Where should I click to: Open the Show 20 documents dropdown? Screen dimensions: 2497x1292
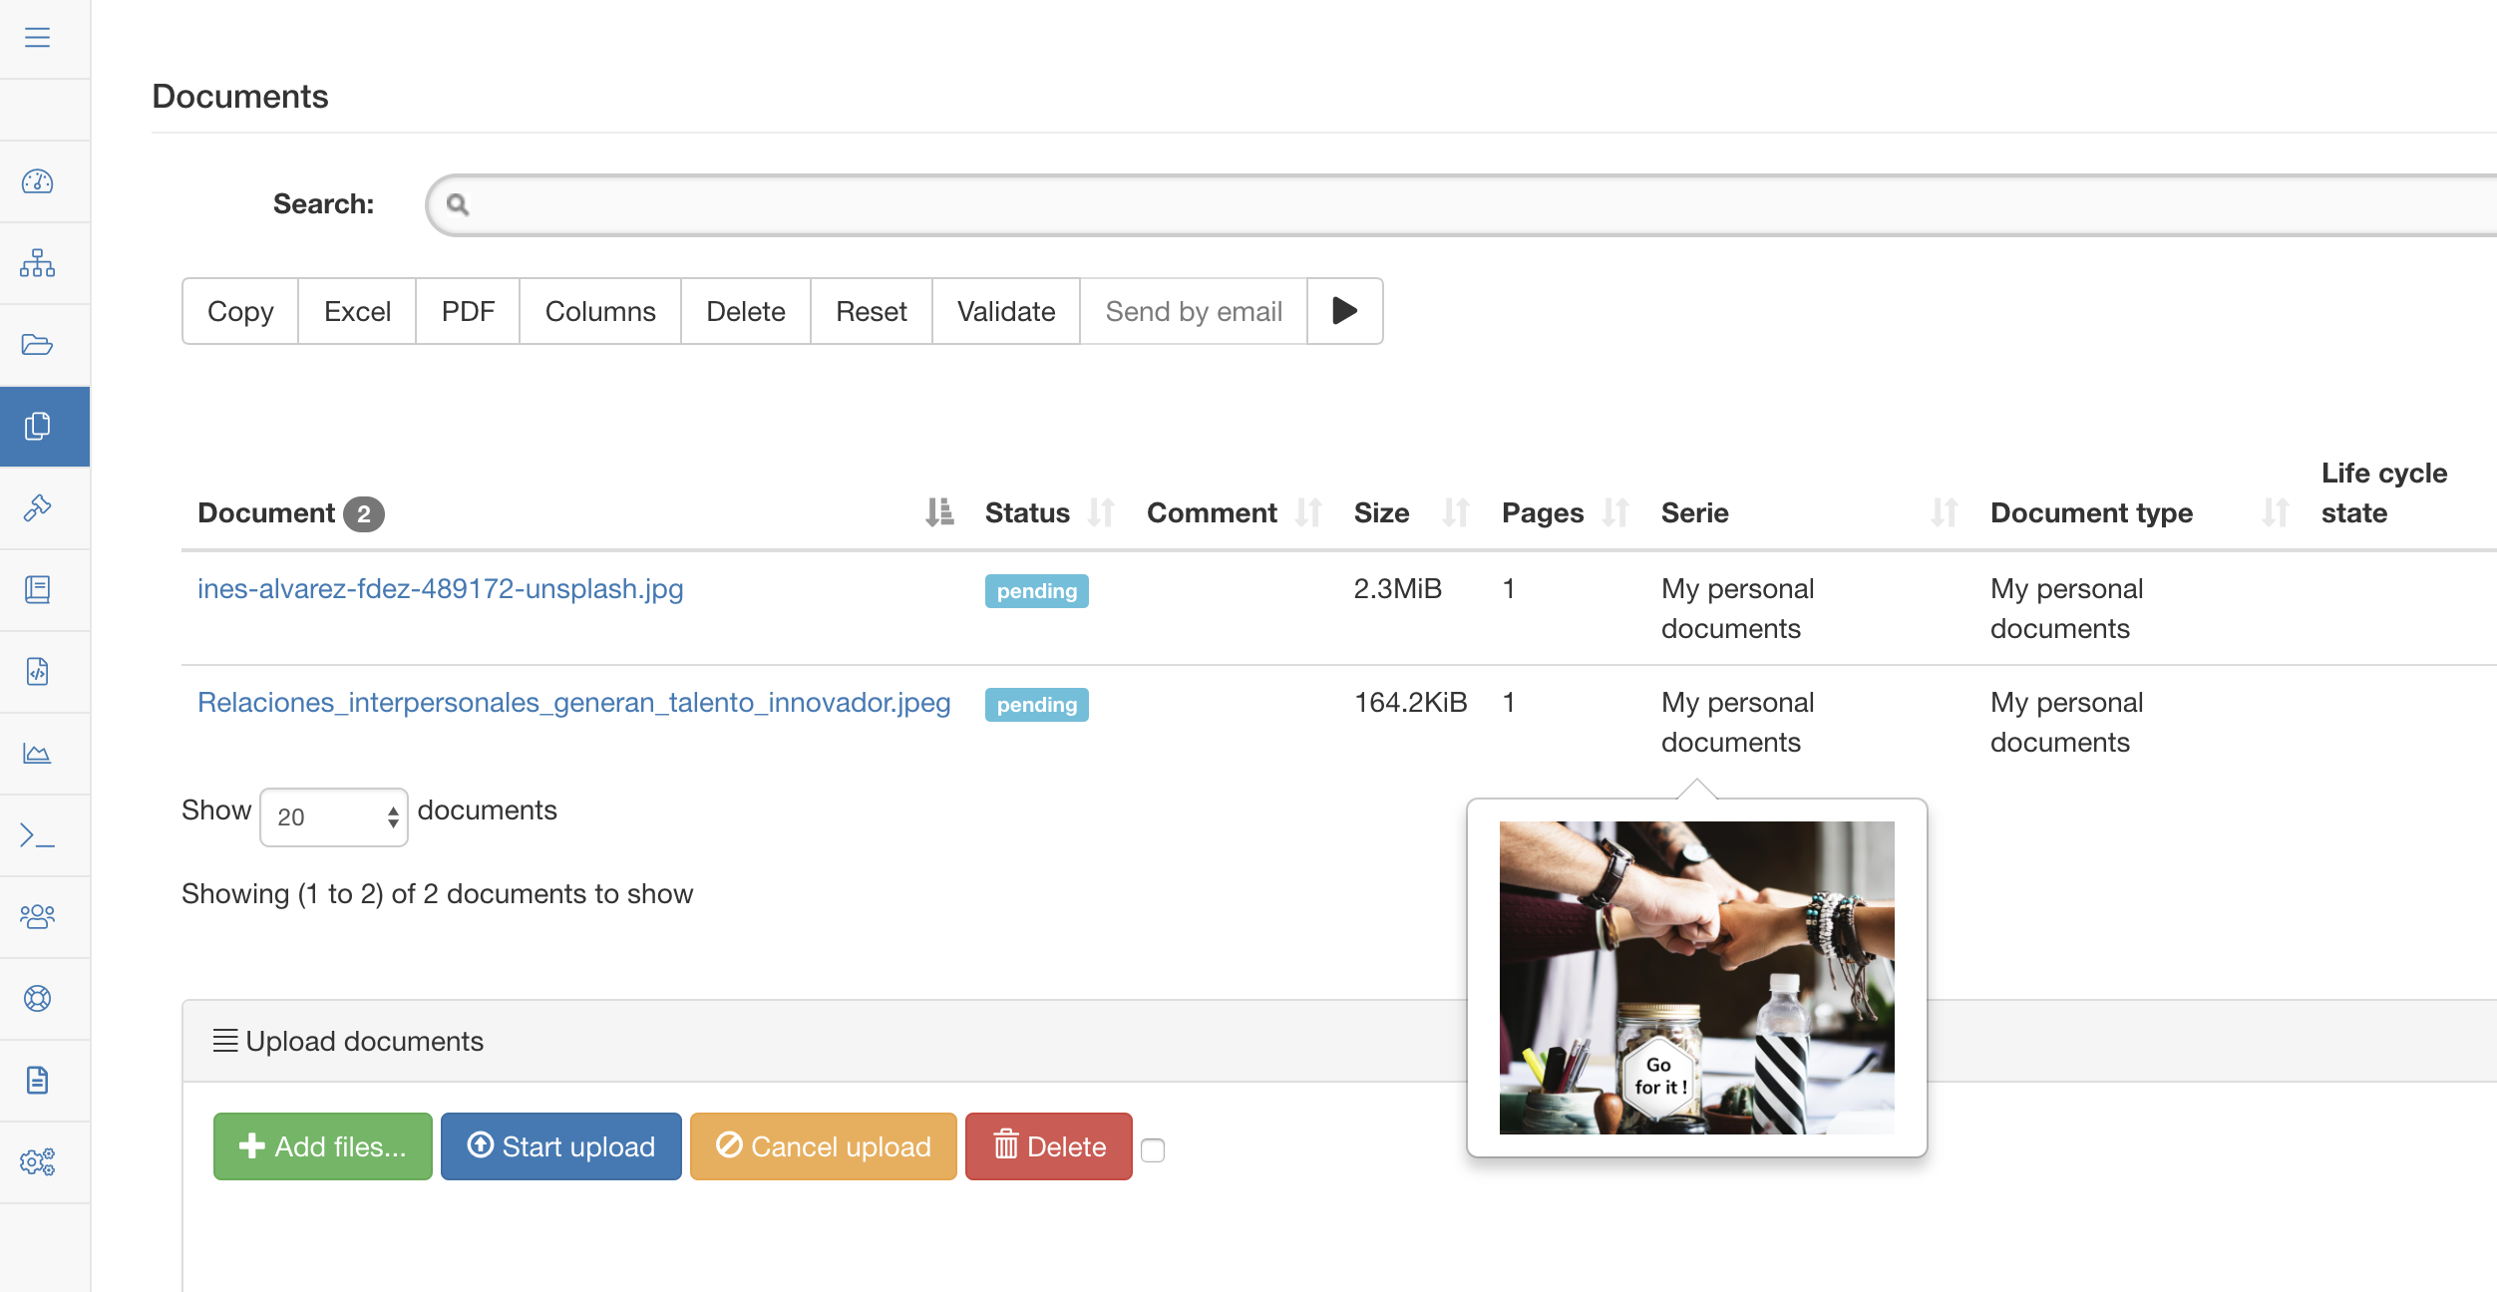[x=334, y=817]
